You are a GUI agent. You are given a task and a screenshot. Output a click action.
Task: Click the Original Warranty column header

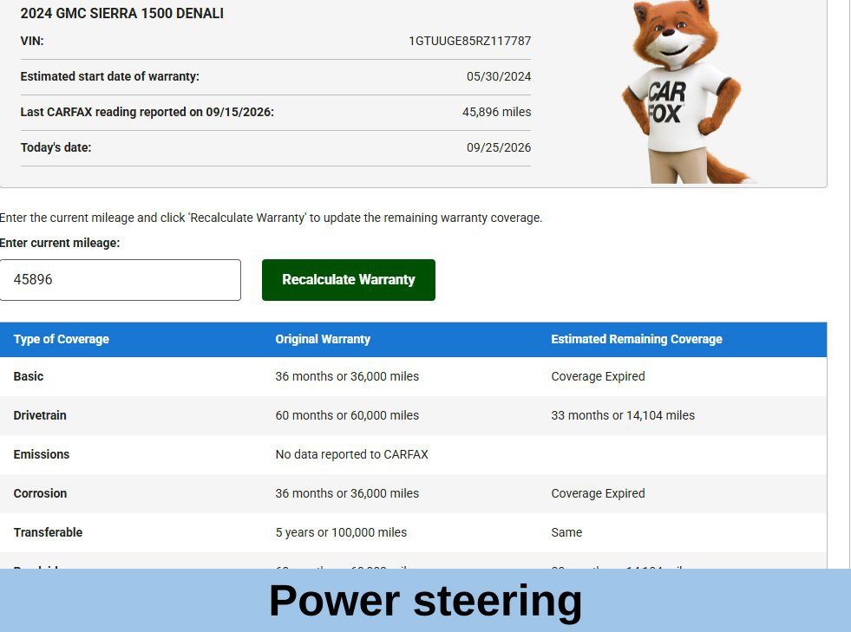323,339
